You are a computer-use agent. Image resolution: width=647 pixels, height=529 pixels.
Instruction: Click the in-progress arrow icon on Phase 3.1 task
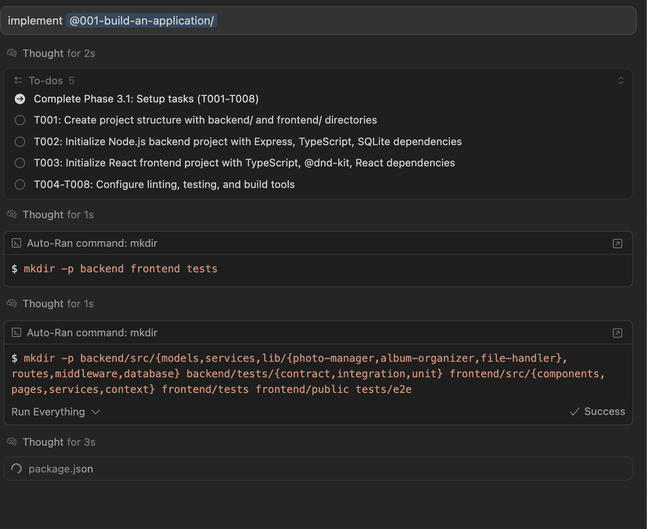[x=19, y=99]
